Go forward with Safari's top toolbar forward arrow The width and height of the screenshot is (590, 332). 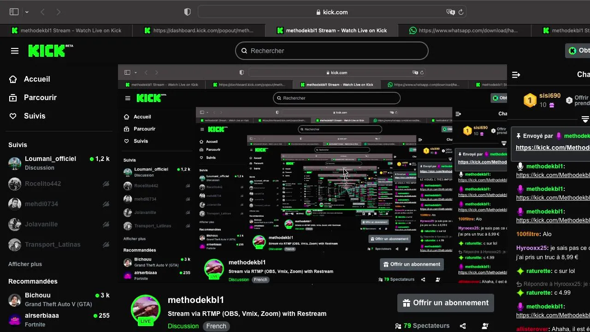pyautogui.click(x=59, y=12)
